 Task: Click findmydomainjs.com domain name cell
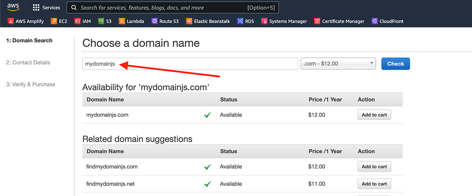pos(112,167)
